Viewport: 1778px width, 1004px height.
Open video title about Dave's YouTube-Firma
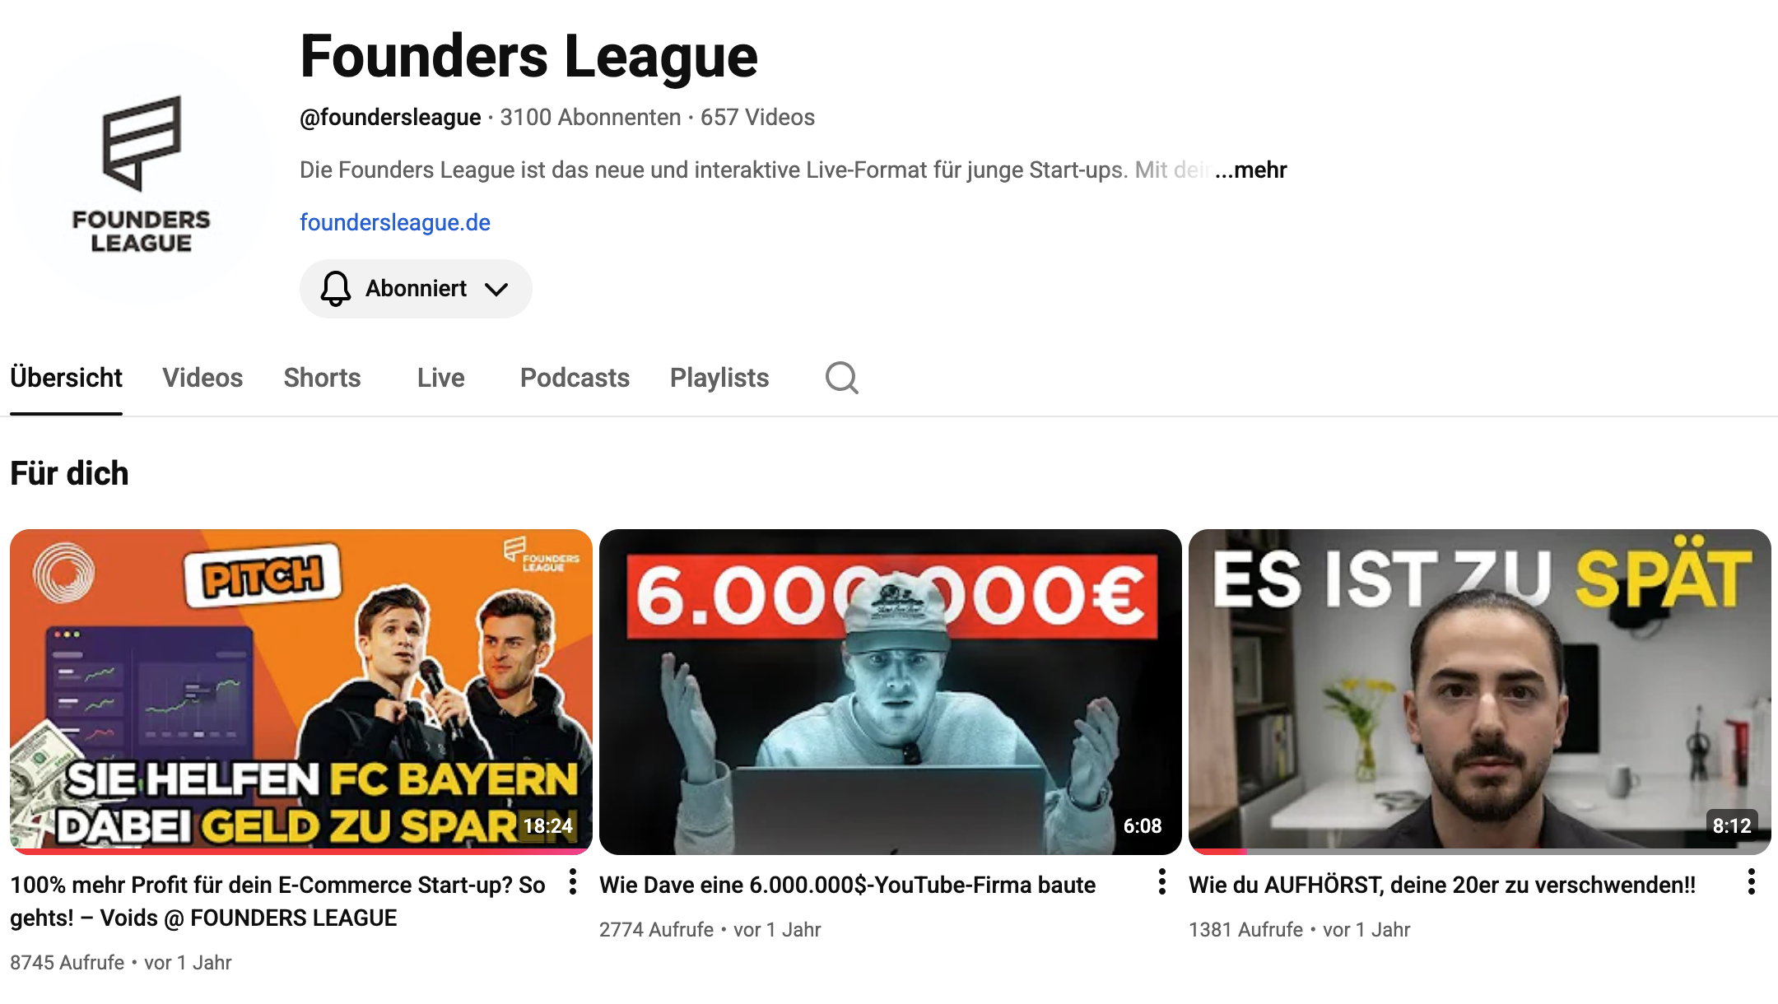847,885
